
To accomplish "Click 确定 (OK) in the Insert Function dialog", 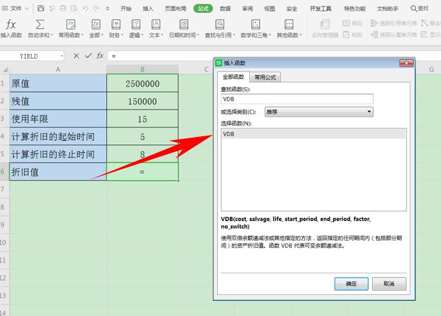I will (351, 284).
